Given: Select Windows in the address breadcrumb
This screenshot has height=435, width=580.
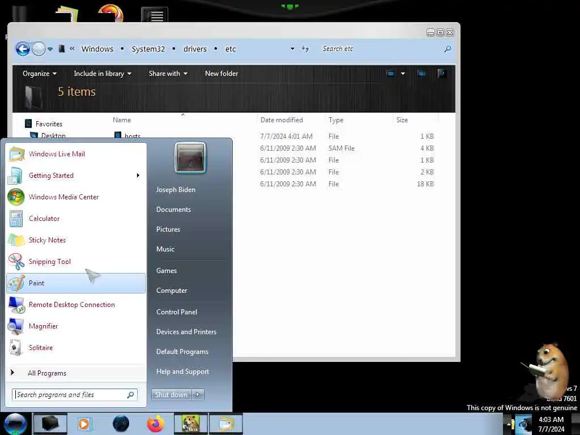Looking at the screenshot, I should 97,49.
